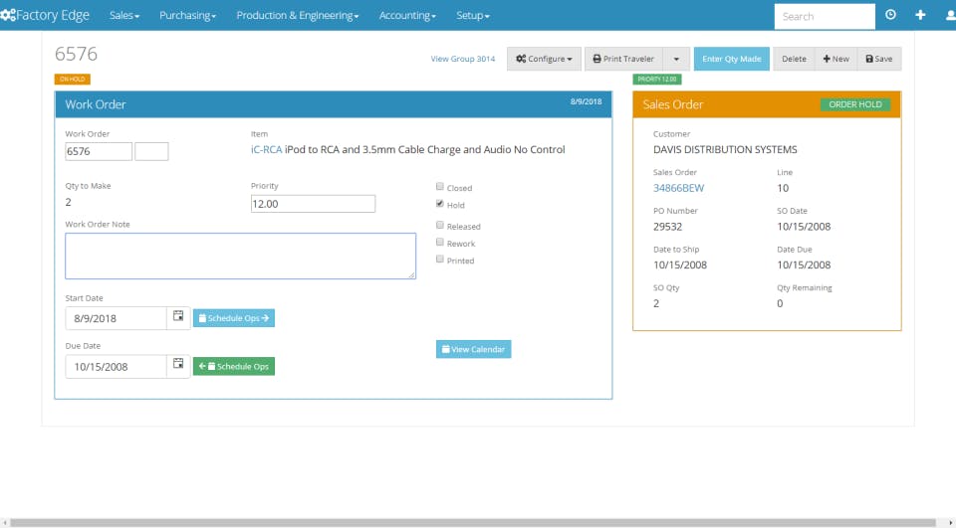Open the iC-RCA item link
Screen dimensions: 956x528
267,149
